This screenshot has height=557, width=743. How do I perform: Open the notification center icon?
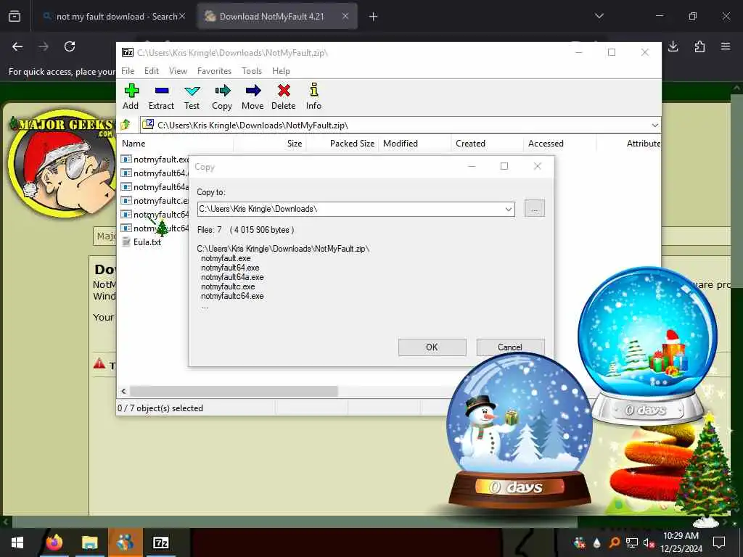tap(719, 542)
